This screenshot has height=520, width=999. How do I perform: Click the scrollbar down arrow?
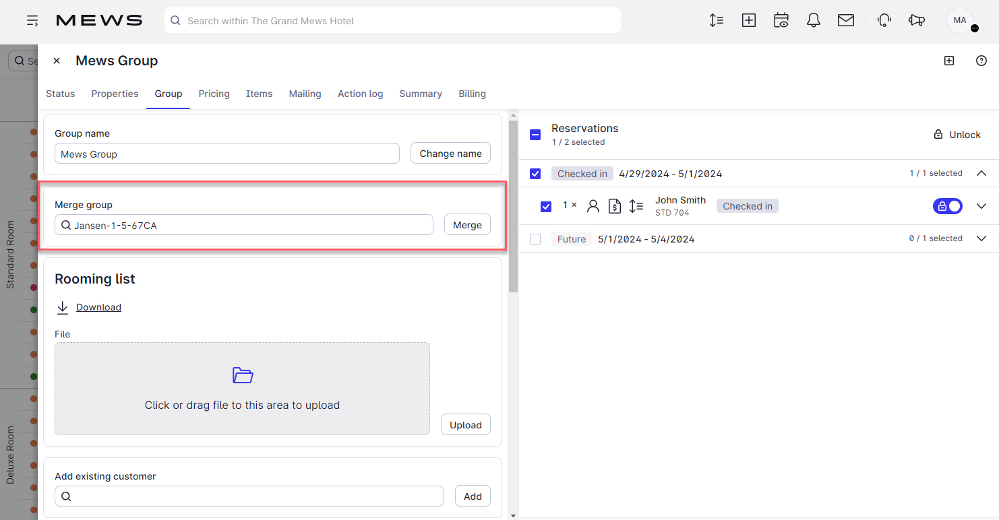coord(513,515)
